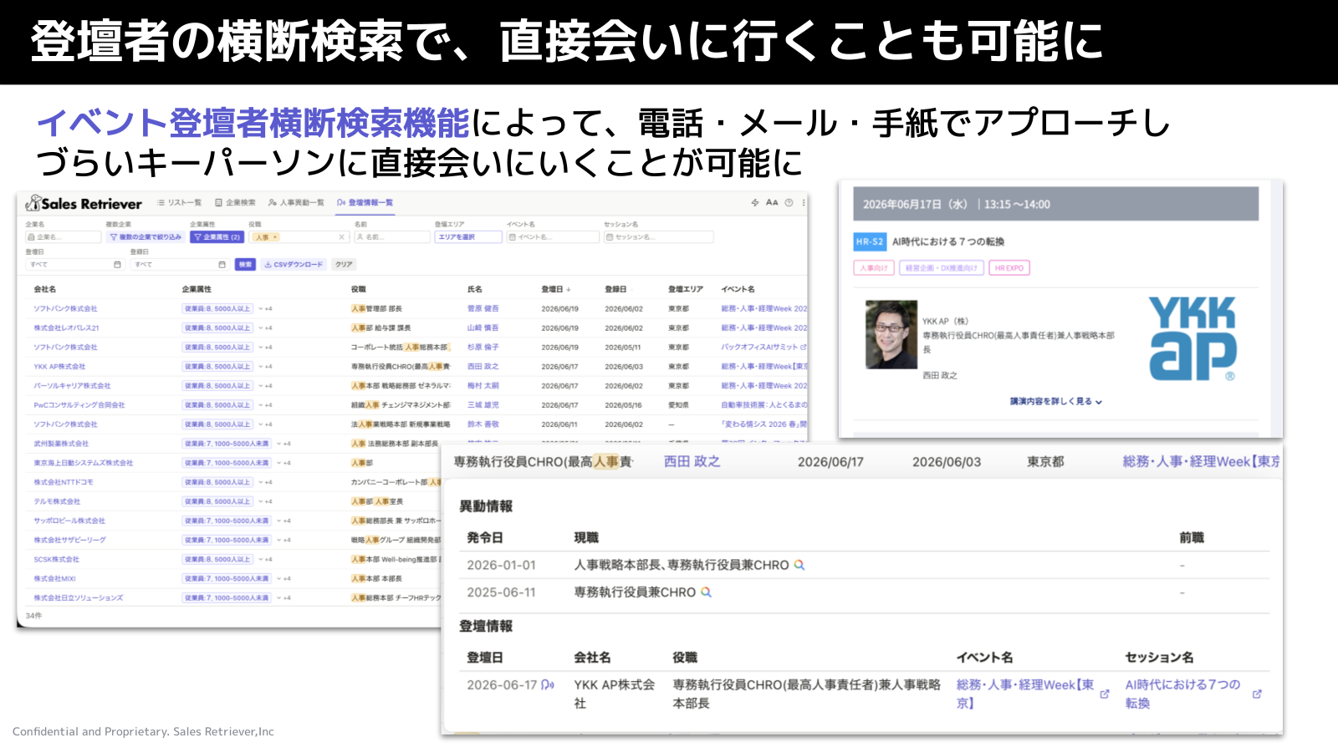Expand +4 attributes on YKK AP株式会社 row
Image resolution: width=1338 pixels, height=752 pixels.
click(265, 366)
